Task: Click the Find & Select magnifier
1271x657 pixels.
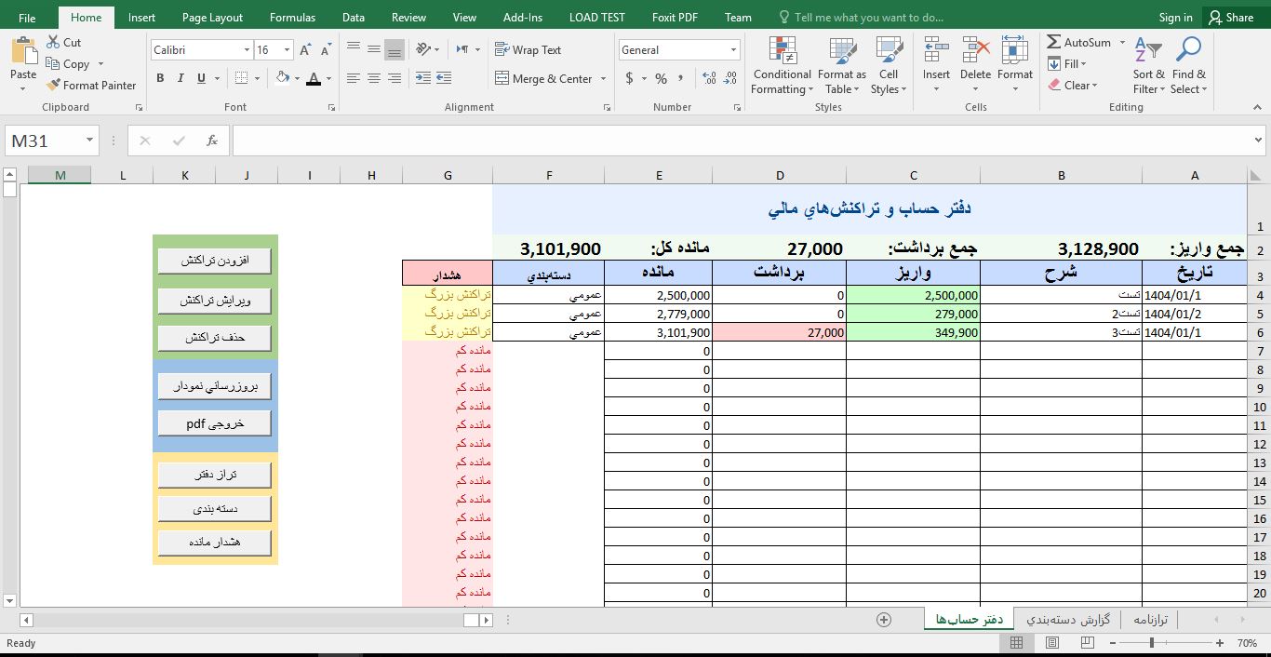Action: (1188, 66)
